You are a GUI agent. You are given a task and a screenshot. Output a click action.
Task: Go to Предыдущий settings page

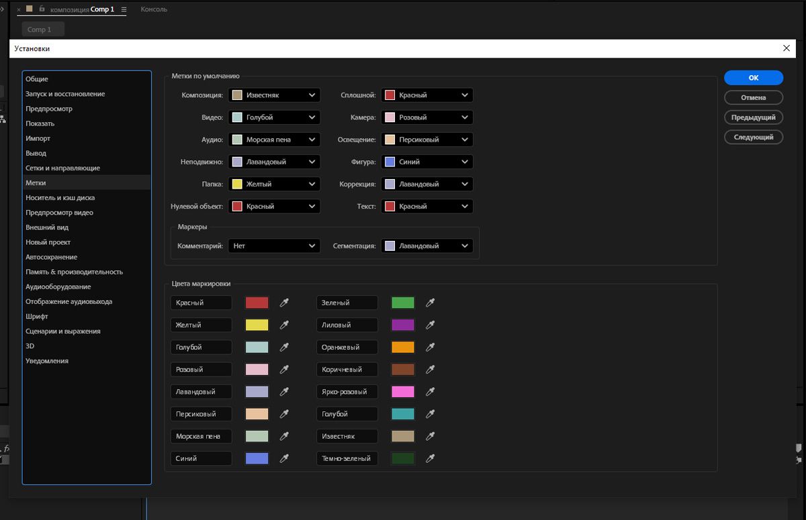click(754, 117)
